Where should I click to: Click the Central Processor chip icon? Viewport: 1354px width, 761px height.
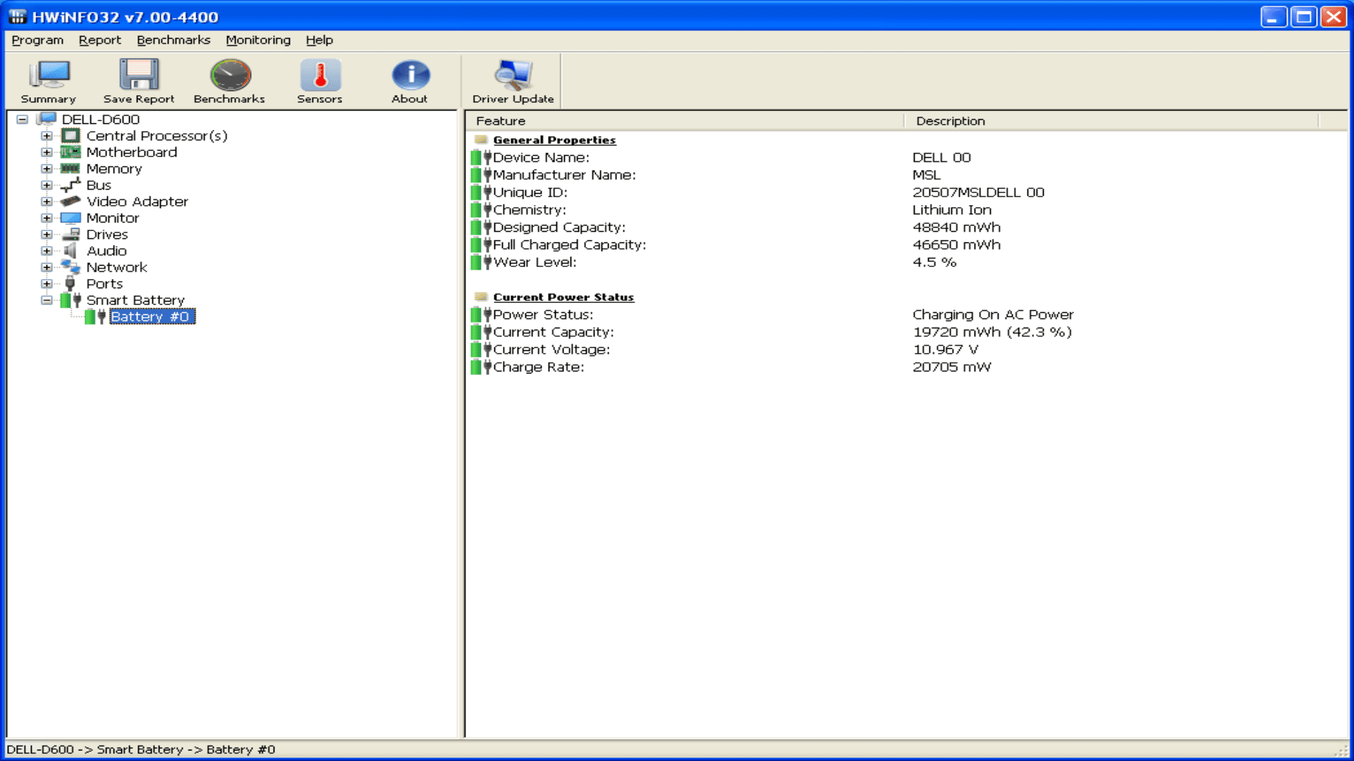point(71,135)
